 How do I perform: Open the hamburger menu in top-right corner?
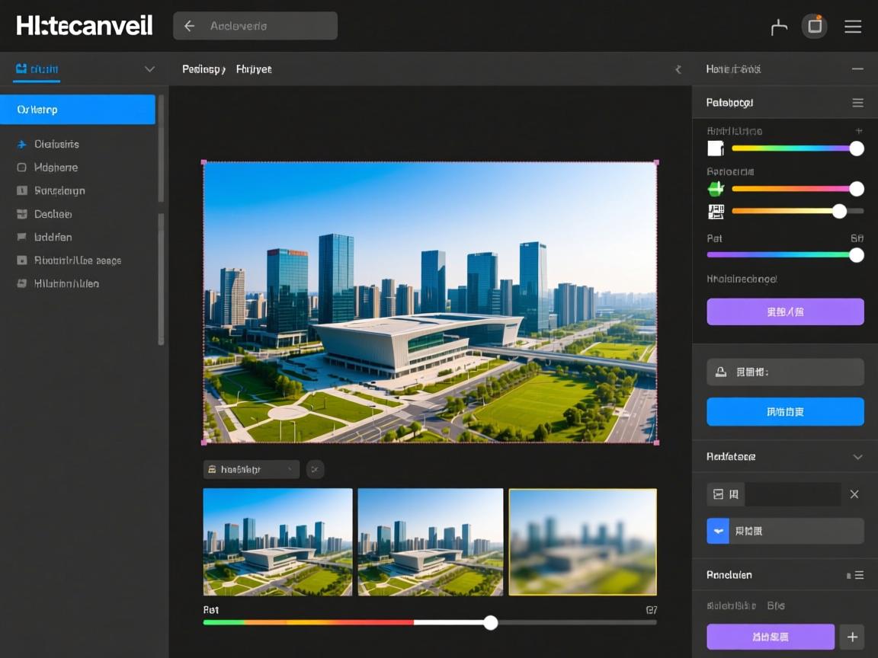click(853, 27)
